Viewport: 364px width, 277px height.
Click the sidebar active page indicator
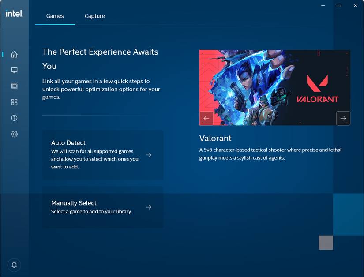[2, 54]
